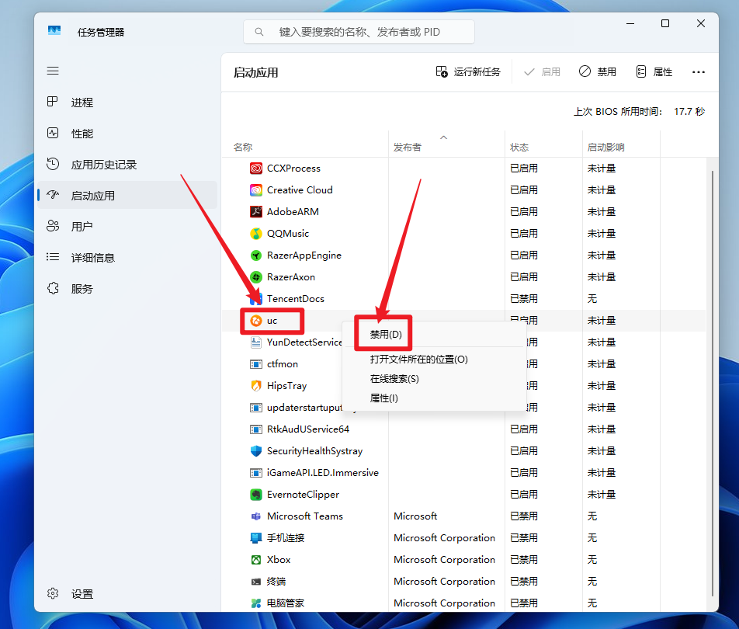739x629 pixels.
Task: Click the toolbar Disable (禁用) button
Action: pos(598,71)
